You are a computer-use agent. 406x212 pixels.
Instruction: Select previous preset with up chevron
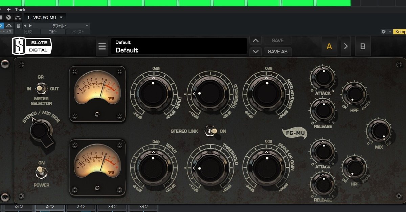[x=256, y=41]
